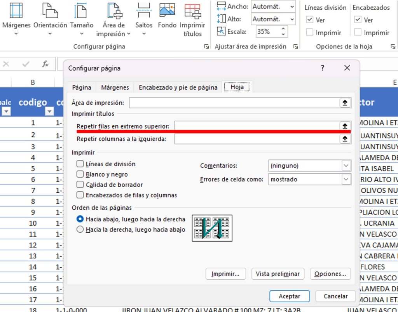Click the dialog help question mark
The width and height of the screenshot is (398, 312).
[x=322, y=68]
